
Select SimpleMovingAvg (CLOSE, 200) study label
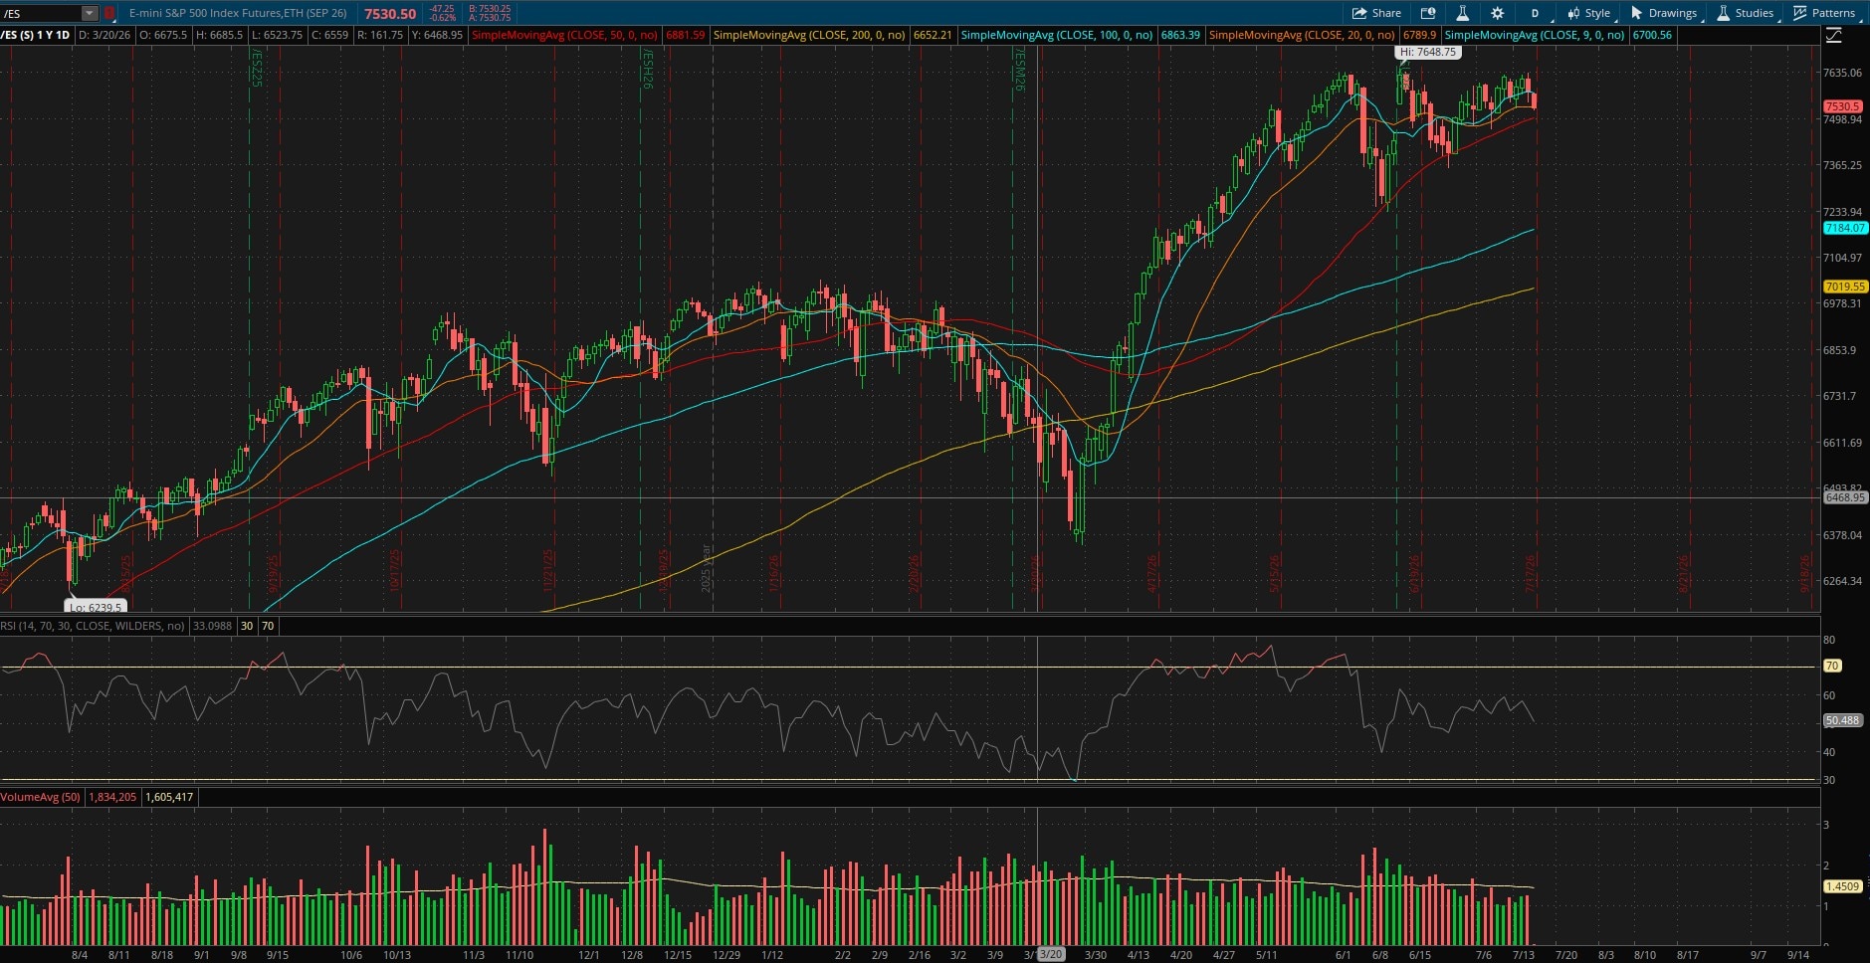click(809, 35)
